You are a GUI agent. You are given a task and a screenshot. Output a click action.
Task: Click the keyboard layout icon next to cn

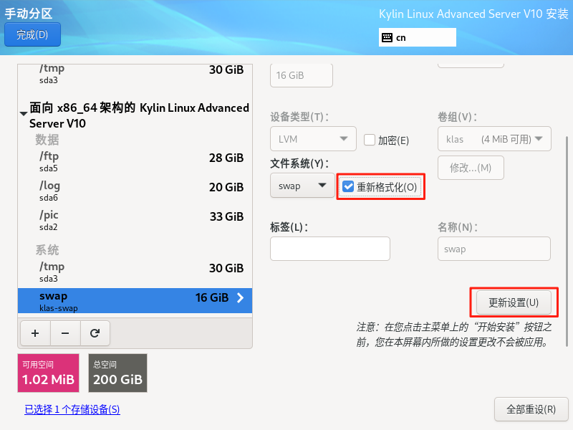(387, 38)
